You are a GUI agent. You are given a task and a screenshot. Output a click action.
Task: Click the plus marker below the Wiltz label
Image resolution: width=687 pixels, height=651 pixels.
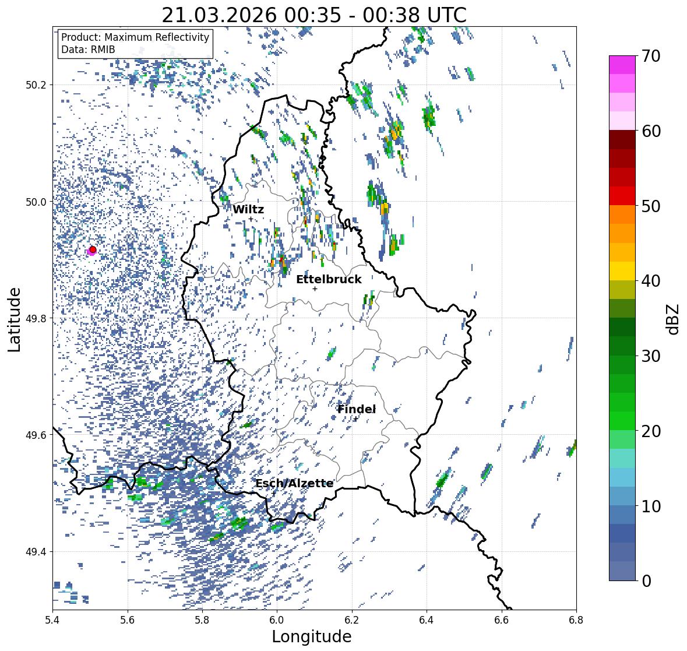pyautogui.click(x=251, y=219)
